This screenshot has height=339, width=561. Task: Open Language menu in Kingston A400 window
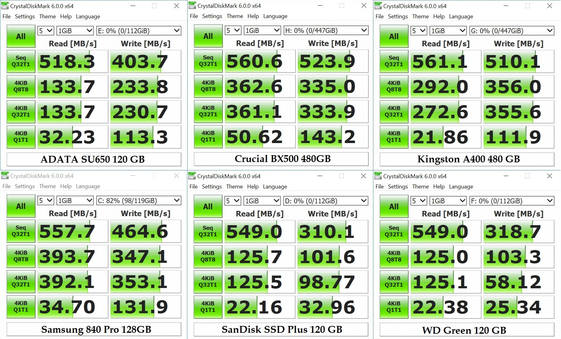tap(461, 16)
